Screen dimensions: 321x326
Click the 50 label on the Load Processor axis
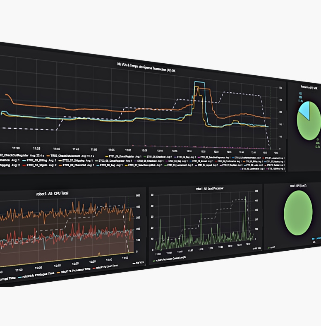pyautogui.click(x=152, y=195)
